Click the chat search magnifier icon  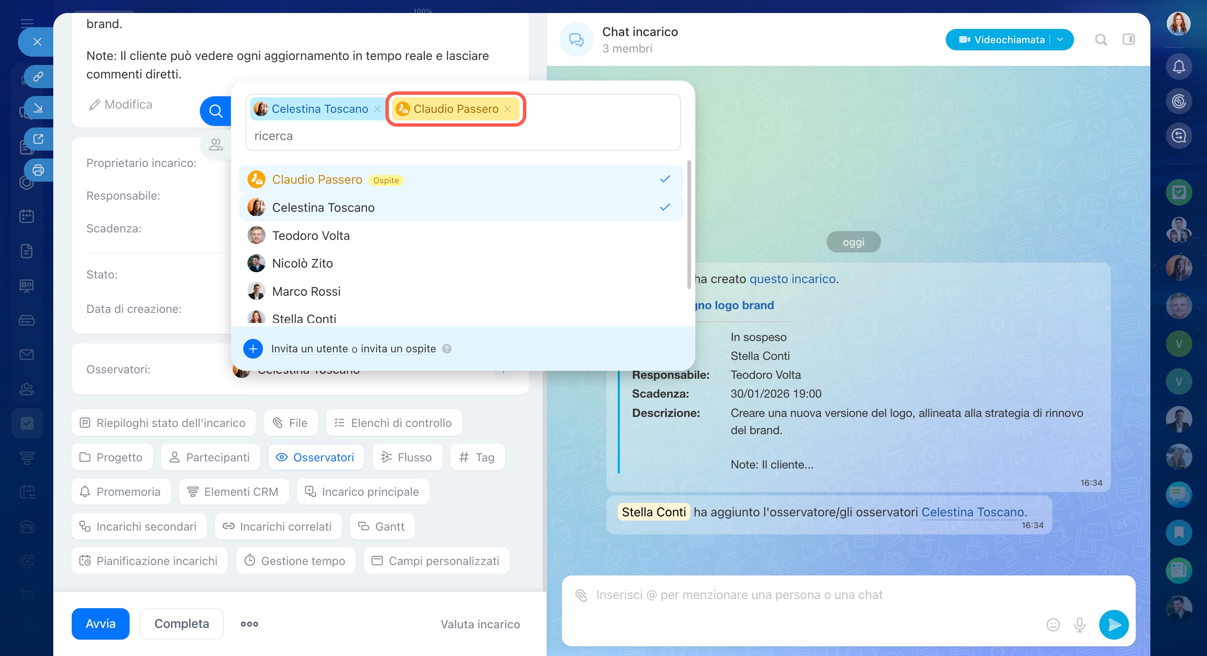[x=1100, y=40]
